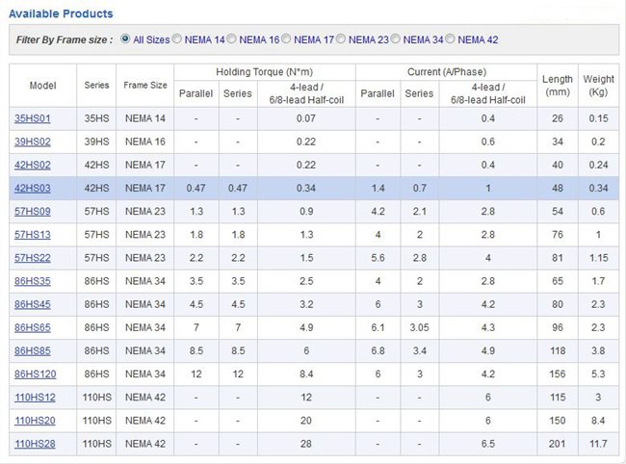The width and height of the screenshot is (626, 464).
Task: Click the Available Products heading
Action: click(61, 13)
